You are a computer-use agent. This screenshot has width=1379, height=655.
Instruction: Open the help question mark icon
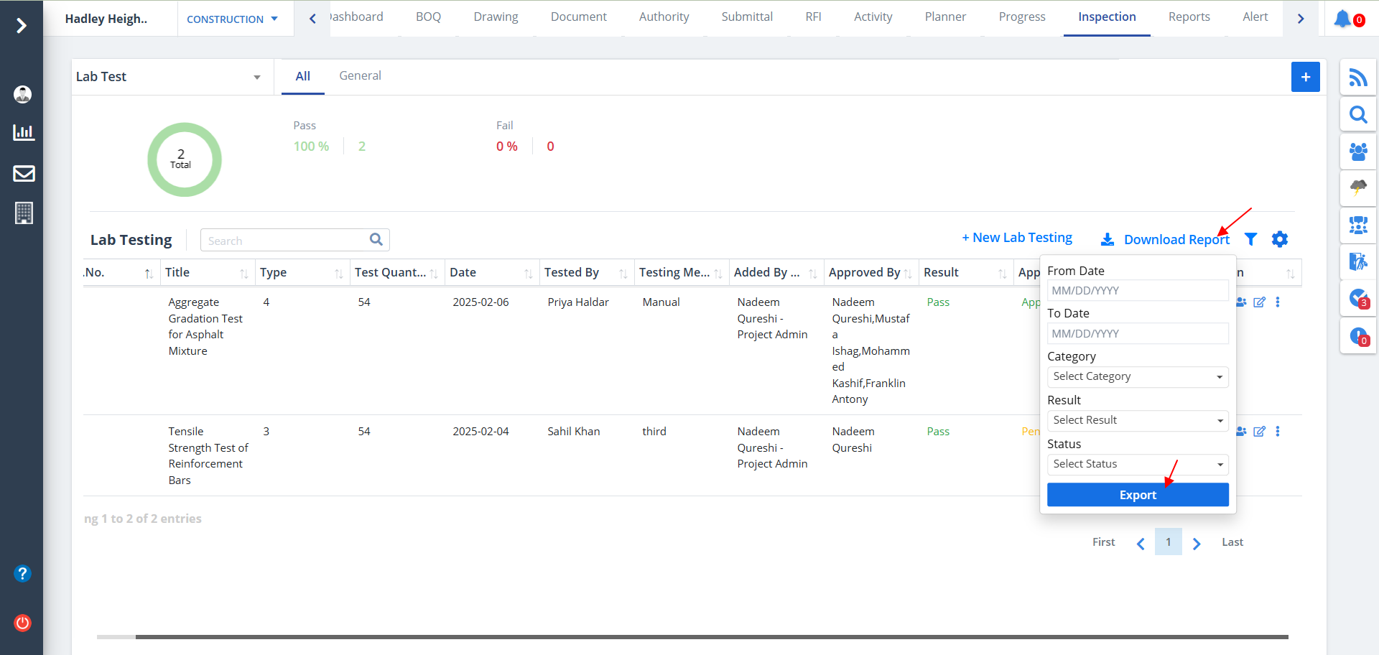[23, 573]
